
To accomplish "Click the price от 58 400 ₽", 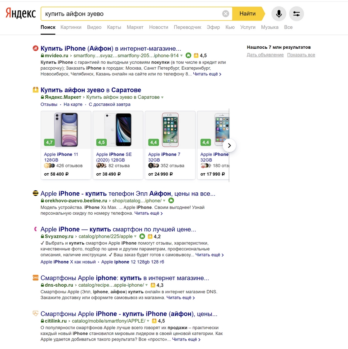I will click(56, 174).
